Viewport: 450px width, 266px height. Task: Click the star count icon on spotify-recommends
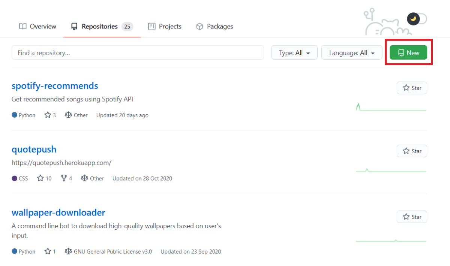tap(48, 115)
